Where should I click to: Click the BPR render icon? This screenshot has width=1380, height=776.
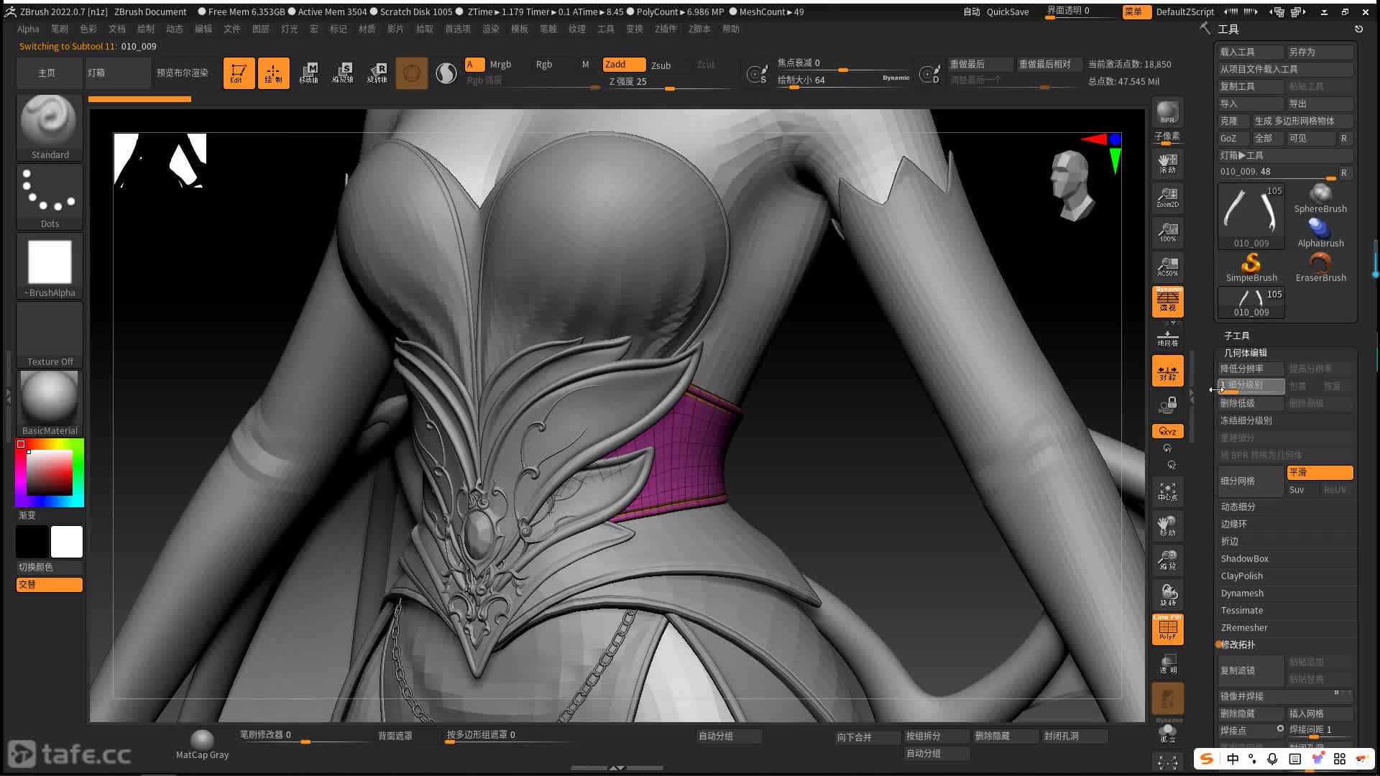tap(1167, 113)
